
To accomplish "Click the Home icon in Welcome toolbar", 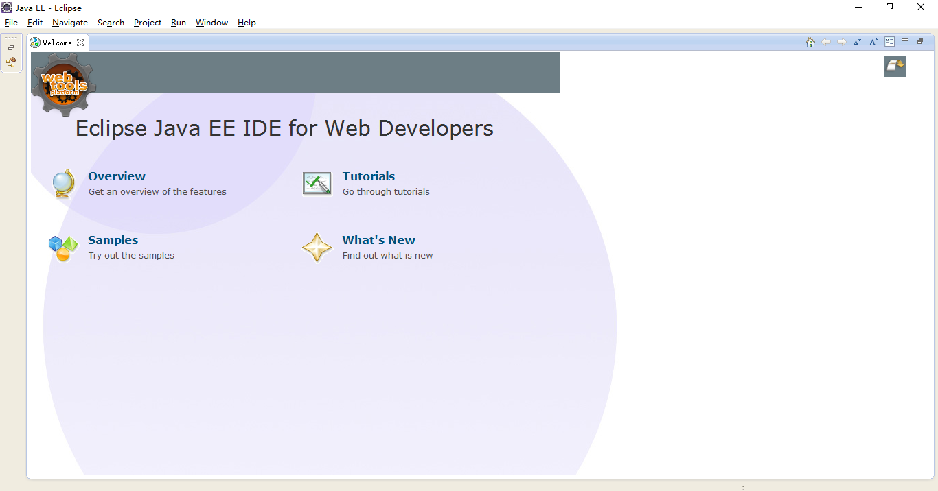I will tap(810, 42).
